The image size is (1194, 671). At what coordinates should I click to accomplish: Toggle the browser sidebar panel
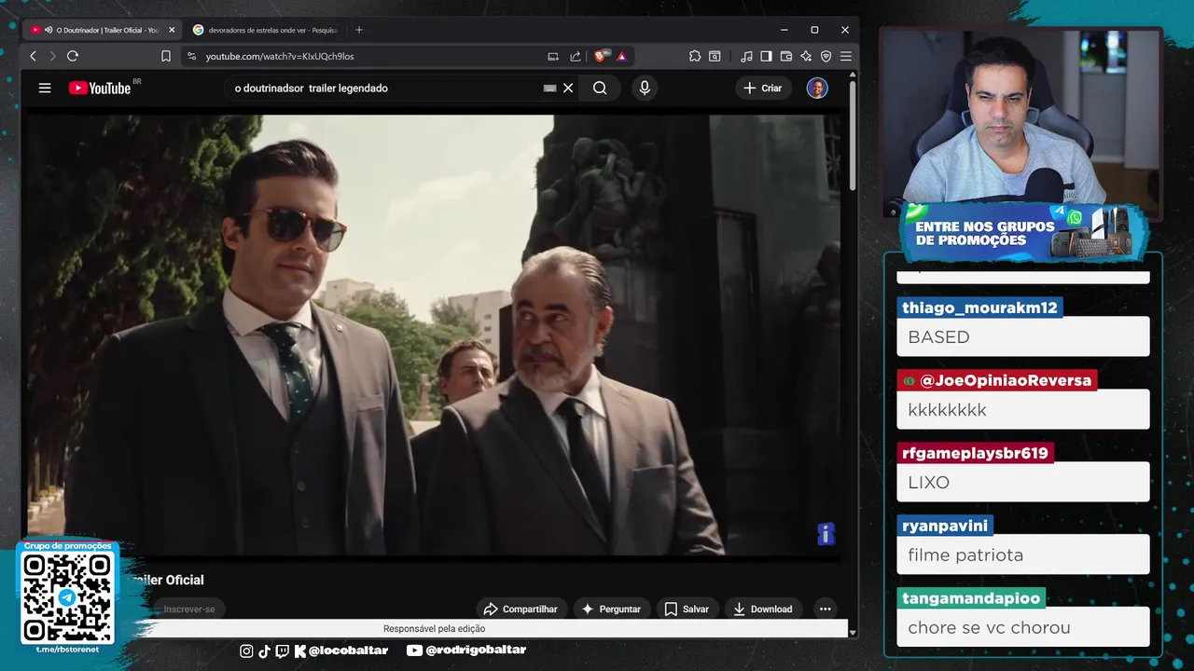pyautogui.click(x=766, y=56)
